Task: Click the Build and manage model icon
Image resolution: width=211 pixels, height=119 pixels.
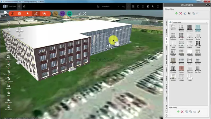Action: [x=12, y=14]
